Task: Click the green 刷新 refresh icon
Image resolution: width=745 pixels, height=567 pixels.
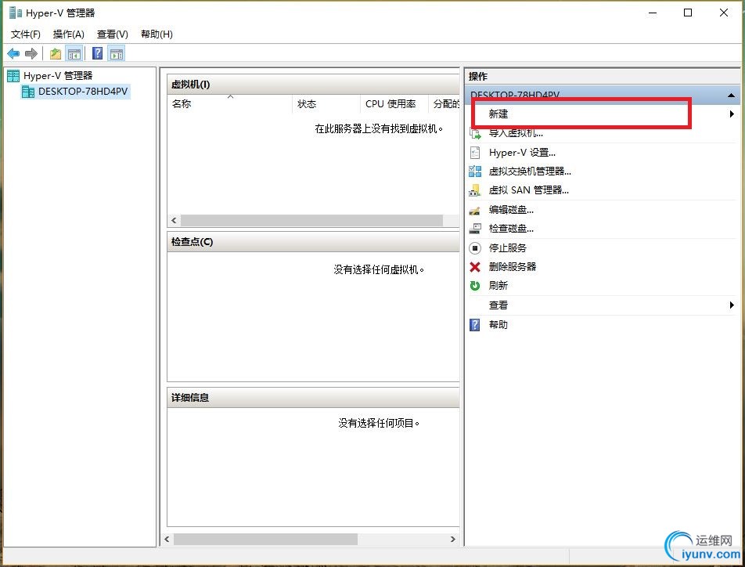Action: pos(475,285)
